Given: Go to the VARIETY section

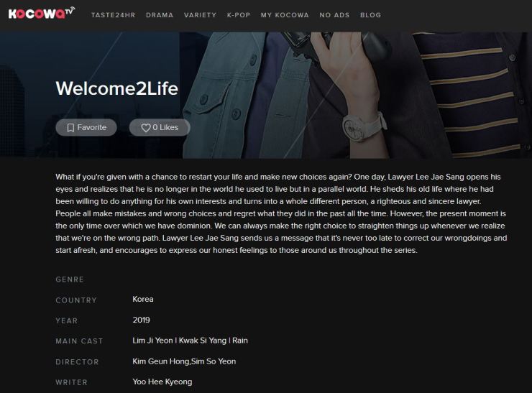Looking at the screenshot, I should point(200,15).
